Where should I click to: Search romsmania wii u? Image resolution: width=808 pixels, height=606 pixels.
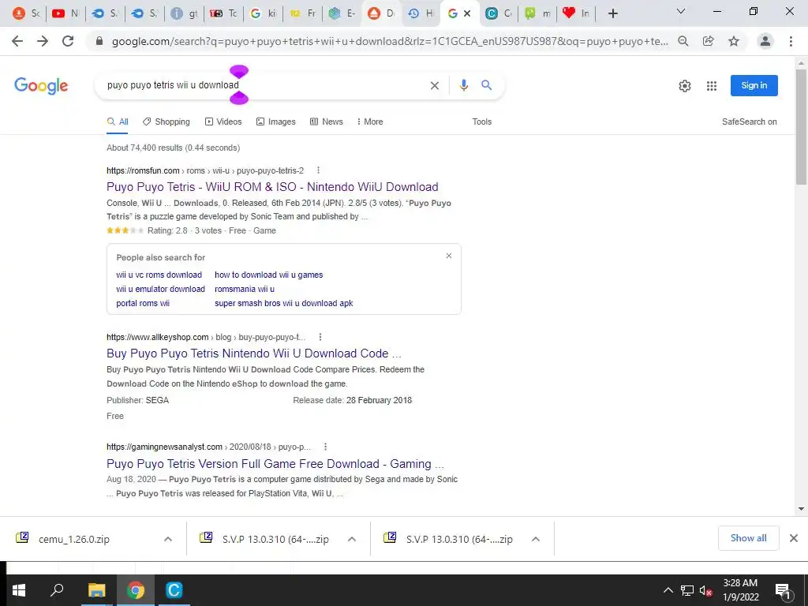click(x=245, y=289)
